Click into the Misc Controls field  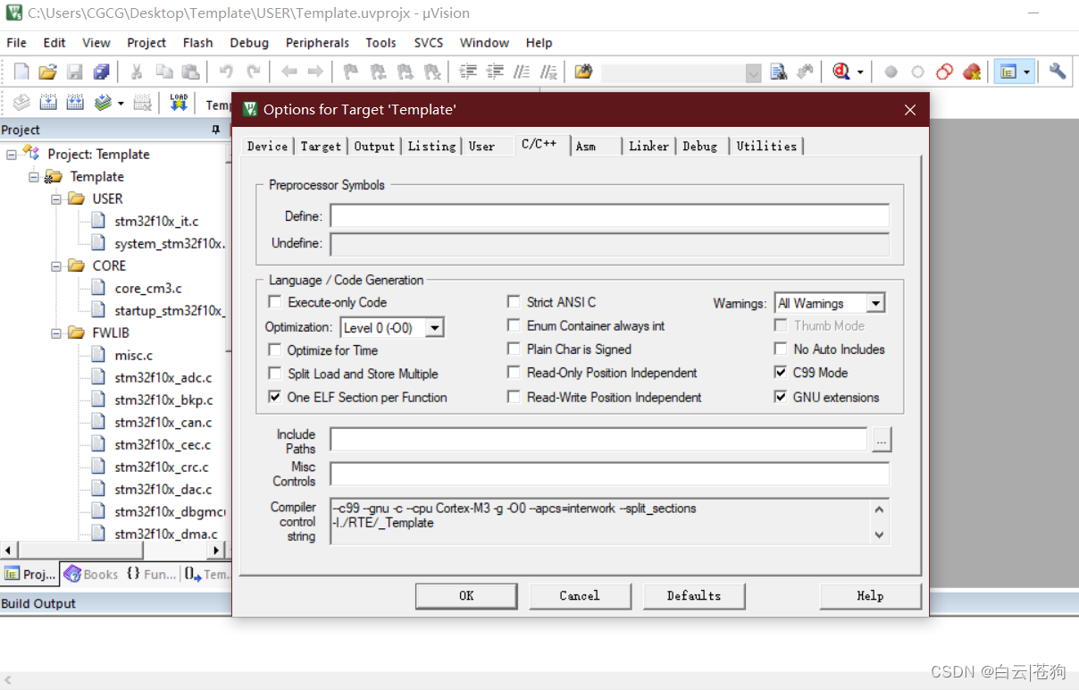click(x=610, y=474)
